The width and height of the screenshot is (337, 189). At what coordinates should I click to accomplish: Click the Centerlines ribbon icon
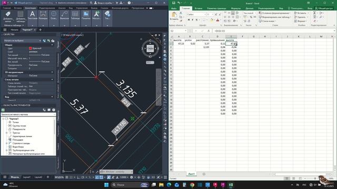[54, 14]
